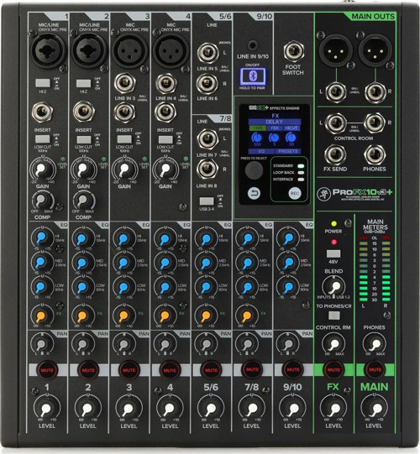Toggle the 48V phantom power switch

(x=333, y=254)
